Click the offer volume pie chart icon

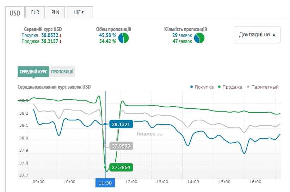tap(123, 38)
